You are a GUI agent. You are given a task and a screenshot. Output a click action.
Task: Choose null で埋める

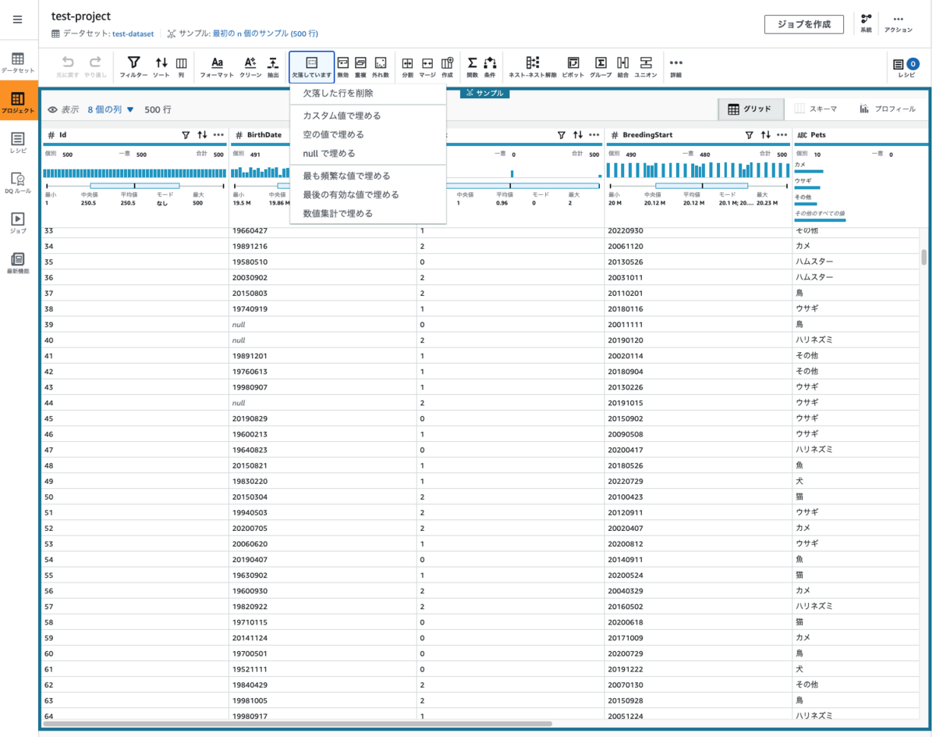coord(368,153)
